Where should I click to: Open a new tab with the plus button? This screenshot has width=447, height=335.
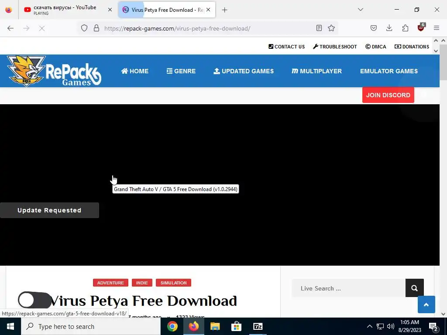click(x=225, y=10)
